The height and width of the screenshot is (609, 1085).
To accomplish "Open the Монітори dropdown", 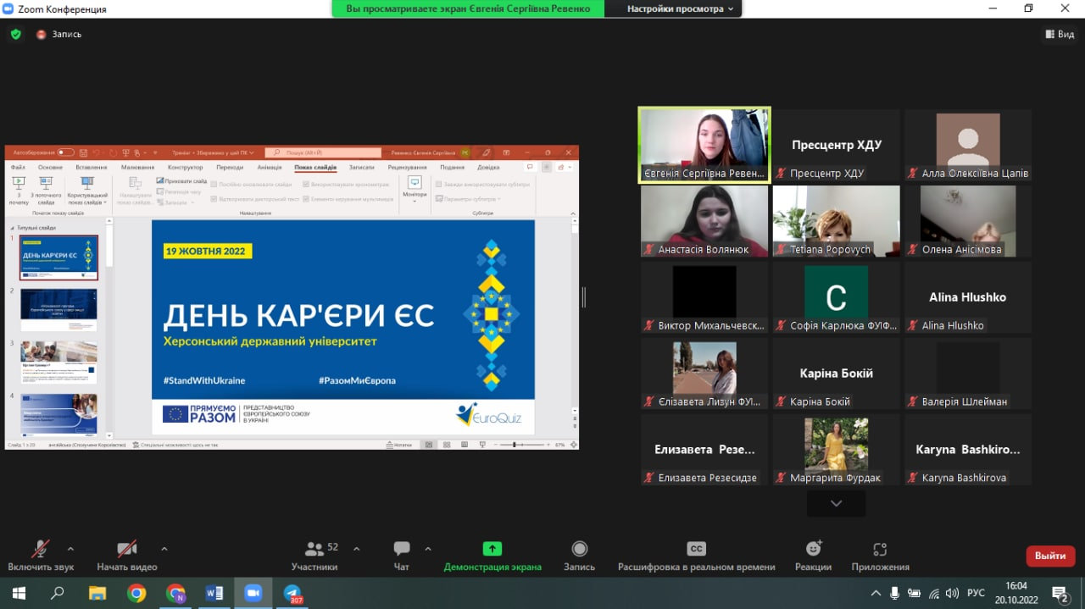I will click(x=415, y=191).
